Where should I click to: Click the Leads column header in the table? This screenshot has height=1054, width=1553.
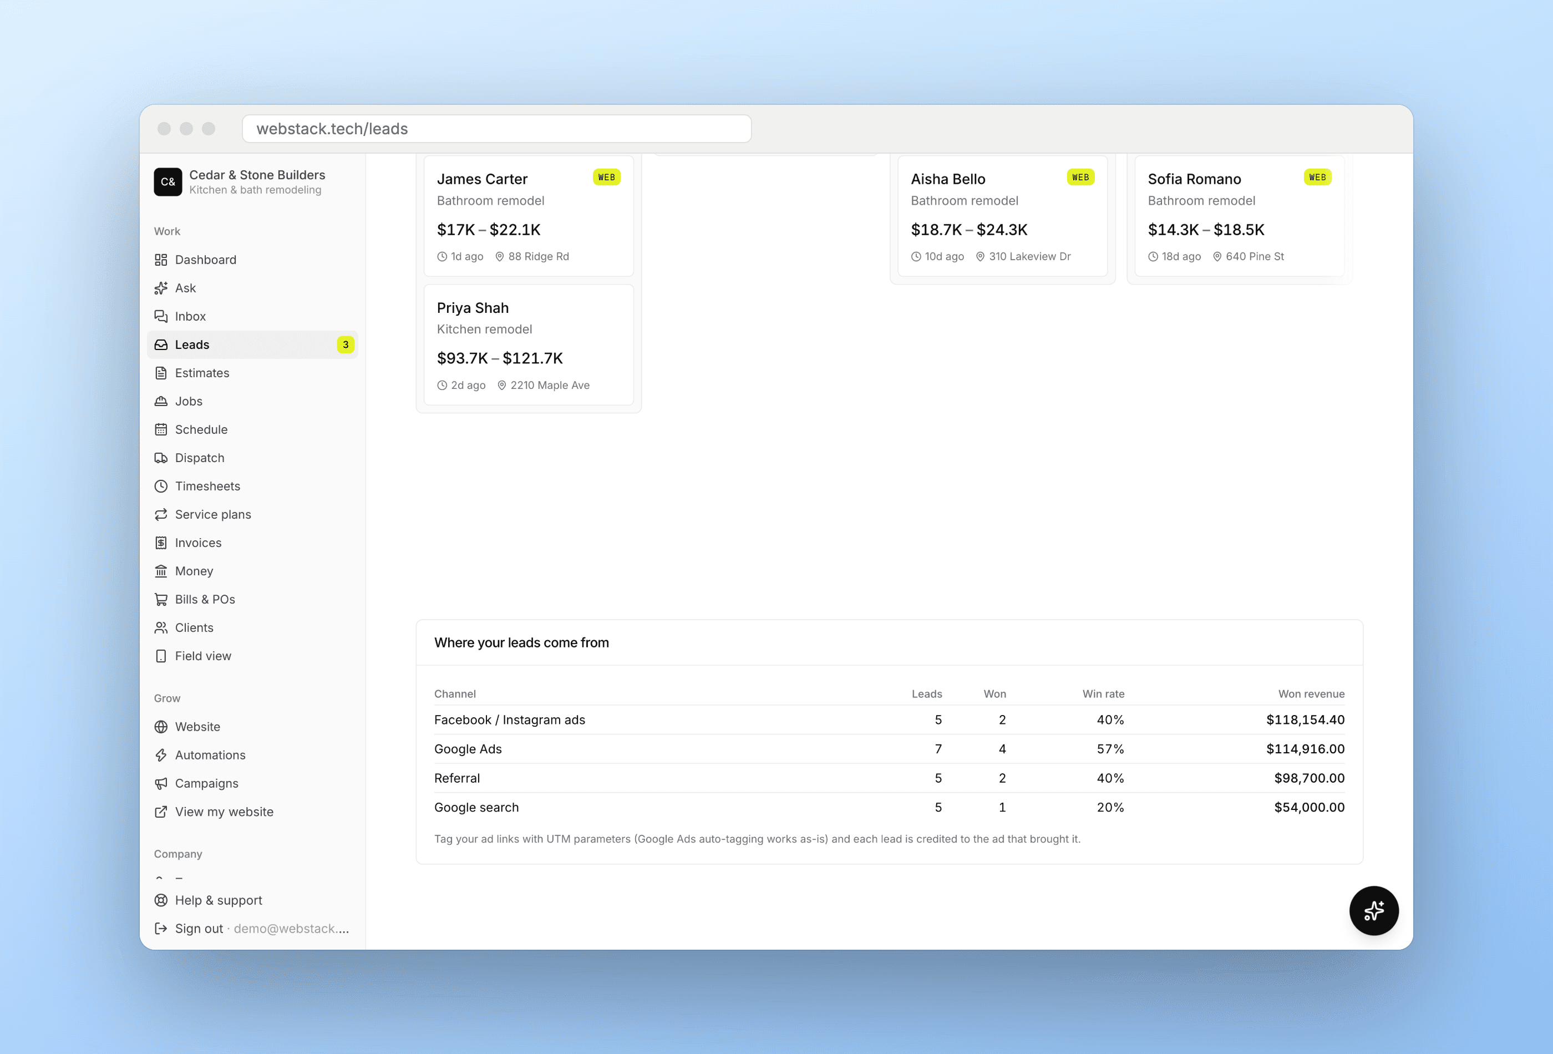point(927,694)
